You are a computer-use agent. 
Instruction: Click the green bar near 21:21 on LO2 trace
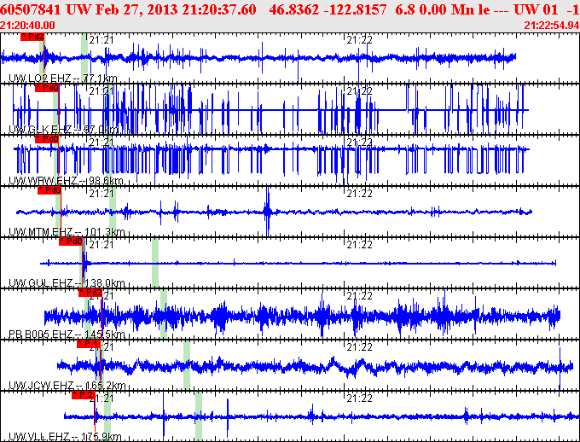pos(84,58)
